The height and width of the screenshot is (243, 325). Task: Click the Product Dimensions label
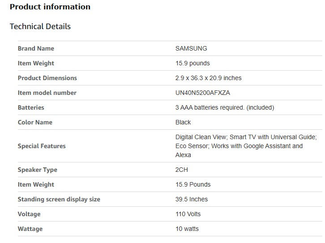(47, 78)
